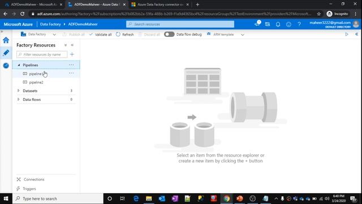Open the updates icon with badge in header
Screen dimensions: 362x204
click(x=257, y=24)
